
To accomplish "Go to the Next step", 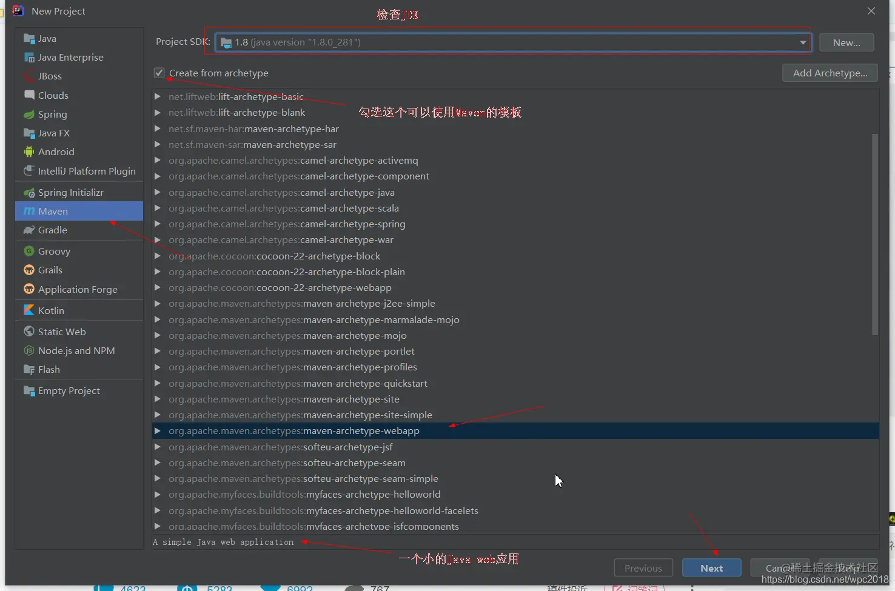I will tap(712, 568).
